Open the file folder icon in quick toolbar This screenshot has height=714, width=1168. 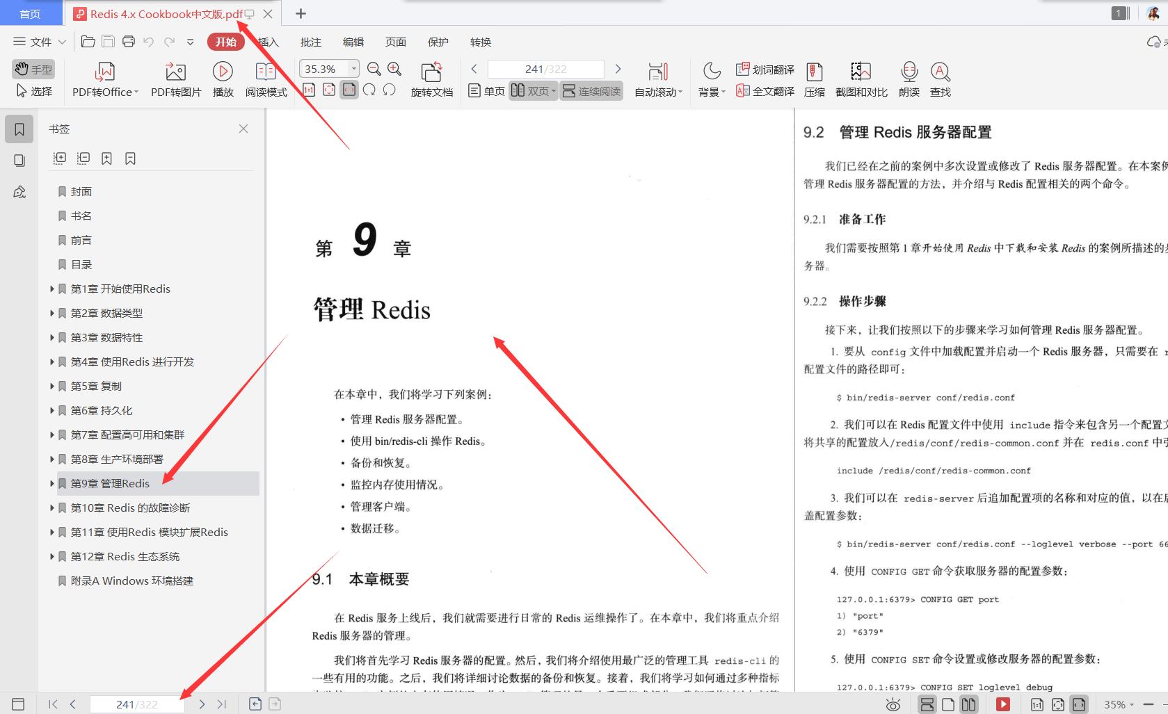(x=88, y=42)
